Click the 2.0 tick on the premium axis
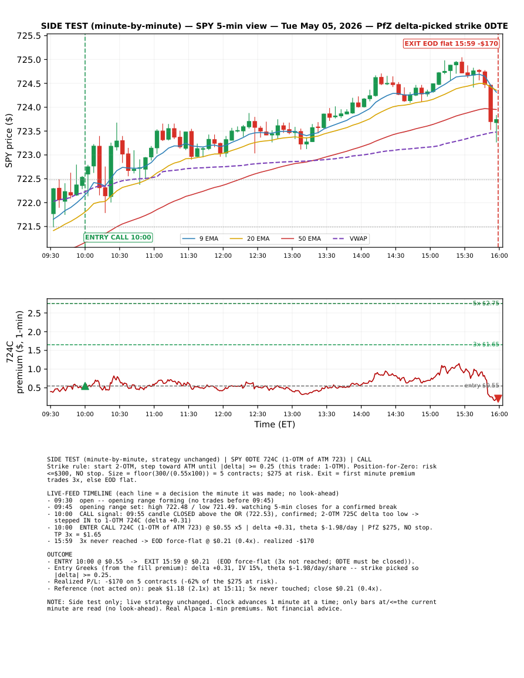Image resolution: width=524 pixels, height=678 pixels. pyautogui.click(x=35, y=332)
